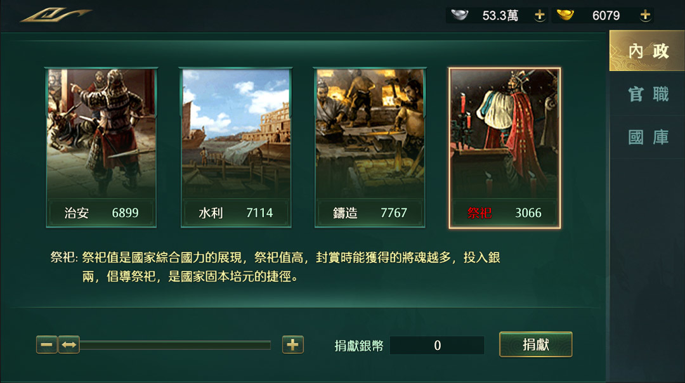
Task: Click the plus icon next to silver 53.3萬
Action: 538,15
